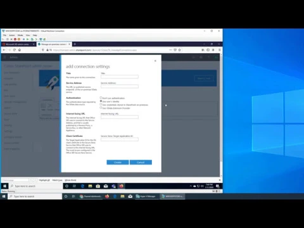
Task: Click the guest VM taskbar search box
Action: pyautogui.click(x=35, y=186)
